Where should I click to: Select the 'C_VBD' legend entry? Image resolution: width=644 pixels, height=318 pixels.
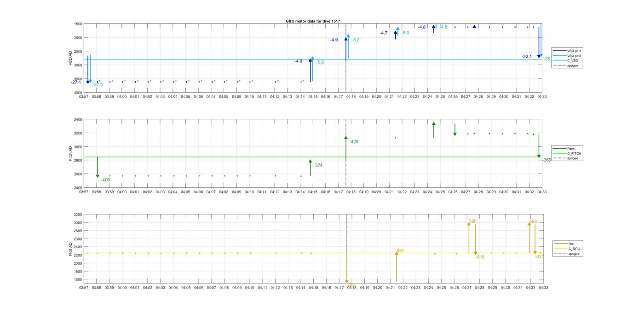(x=565, y=61)
